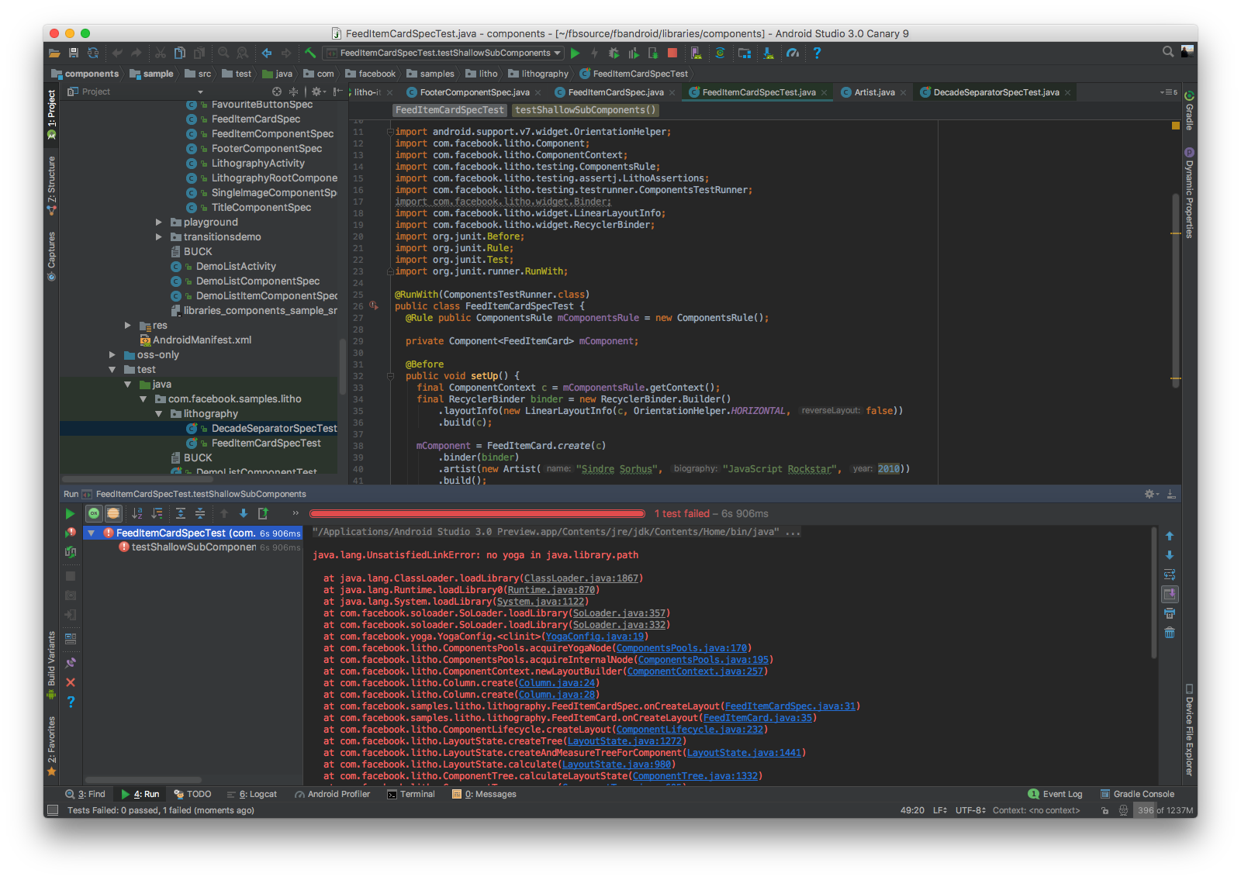Click the print icon beside console output
This screenshot has height=880, width=1241.
(x=1170, y=613)
